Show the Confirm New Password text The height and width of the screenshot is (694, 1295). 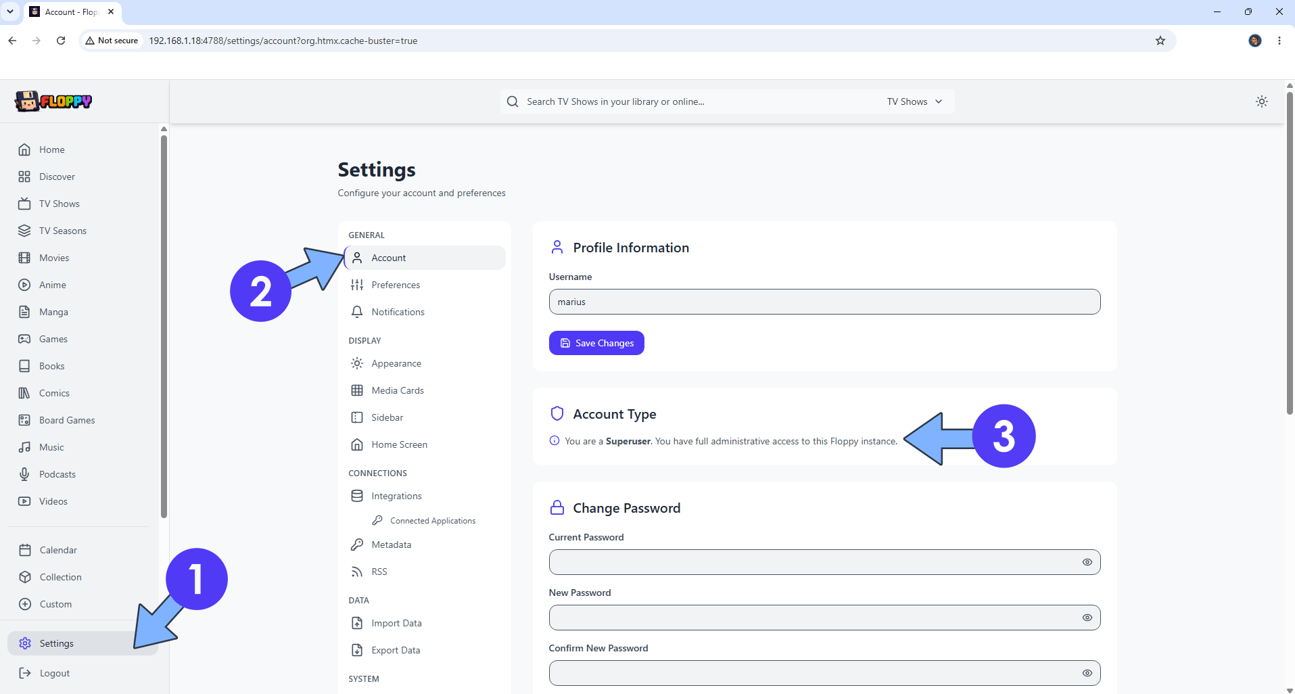pyautogui.click(x=1087, y=673)
